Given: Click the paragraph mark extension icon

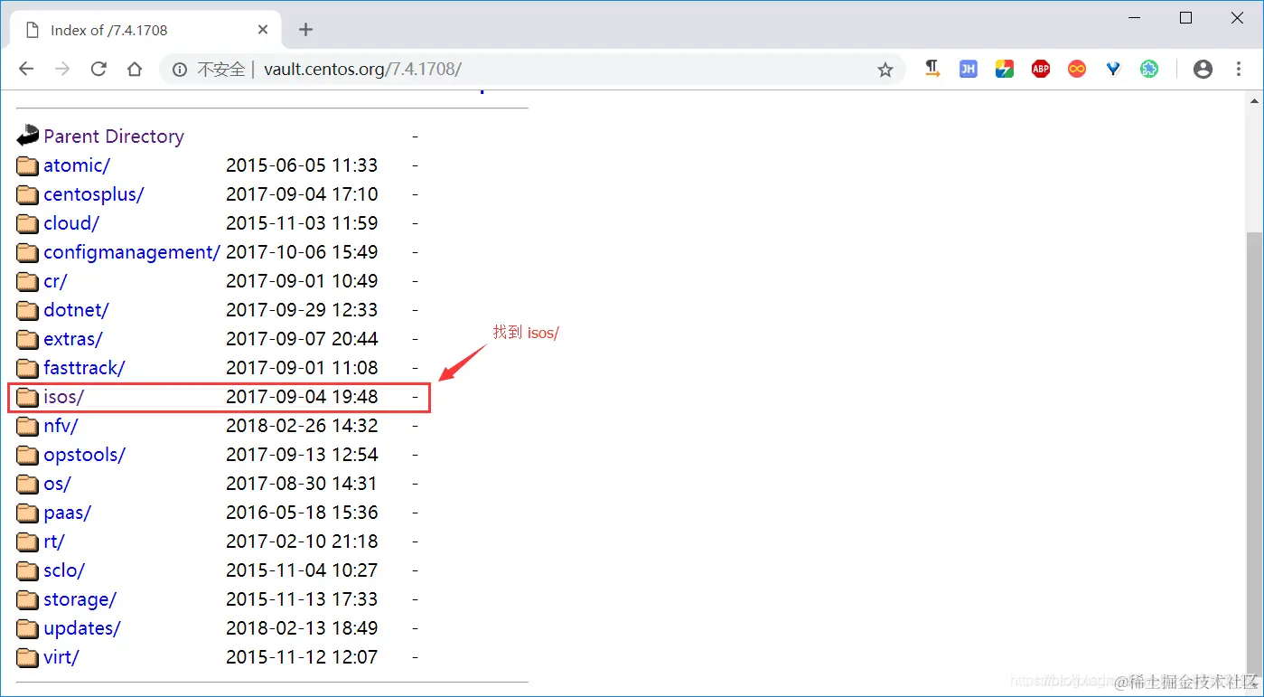Looking at the screenshot, I should [x=932, y=69].
